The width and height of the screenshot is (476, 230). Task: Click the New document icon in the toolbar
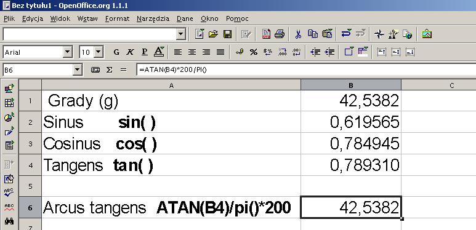pos(199,34)
